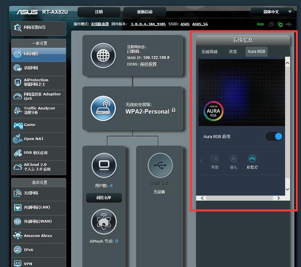Click the ASUS SSID link

(185, 24)
